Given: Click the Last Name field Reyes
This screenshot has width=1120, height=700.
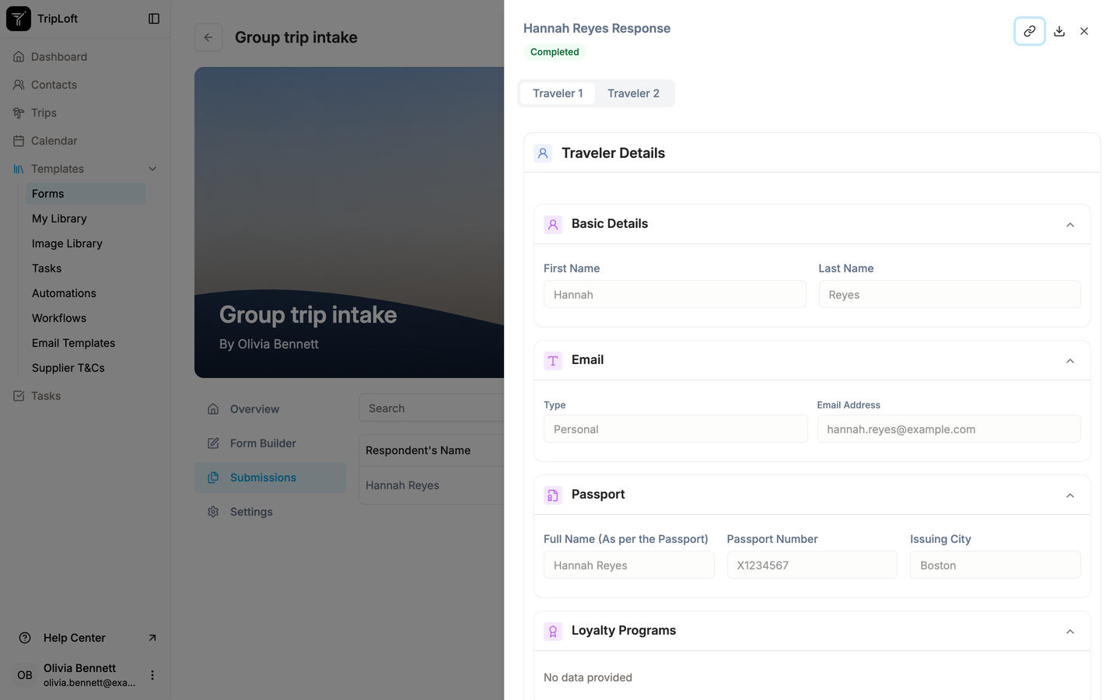Looking at the screenshot, I should tap(950, 295).
